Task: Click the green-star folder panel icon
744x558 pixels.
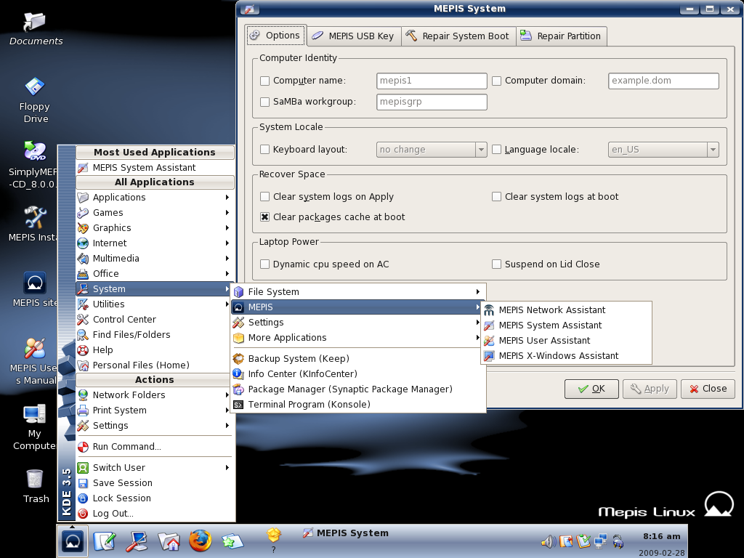Action: [232, 541]
